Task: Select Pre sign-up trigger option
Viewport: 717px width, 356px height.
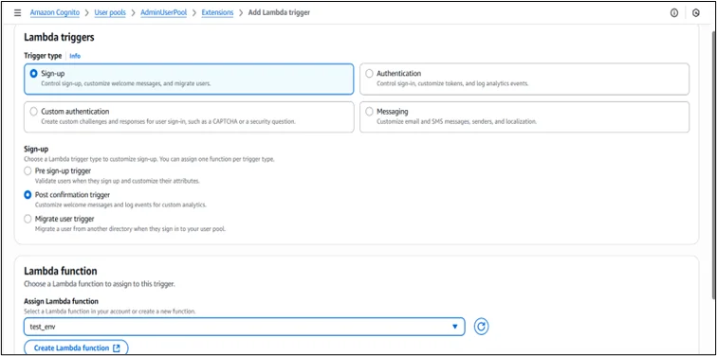Action: [28, 171]
